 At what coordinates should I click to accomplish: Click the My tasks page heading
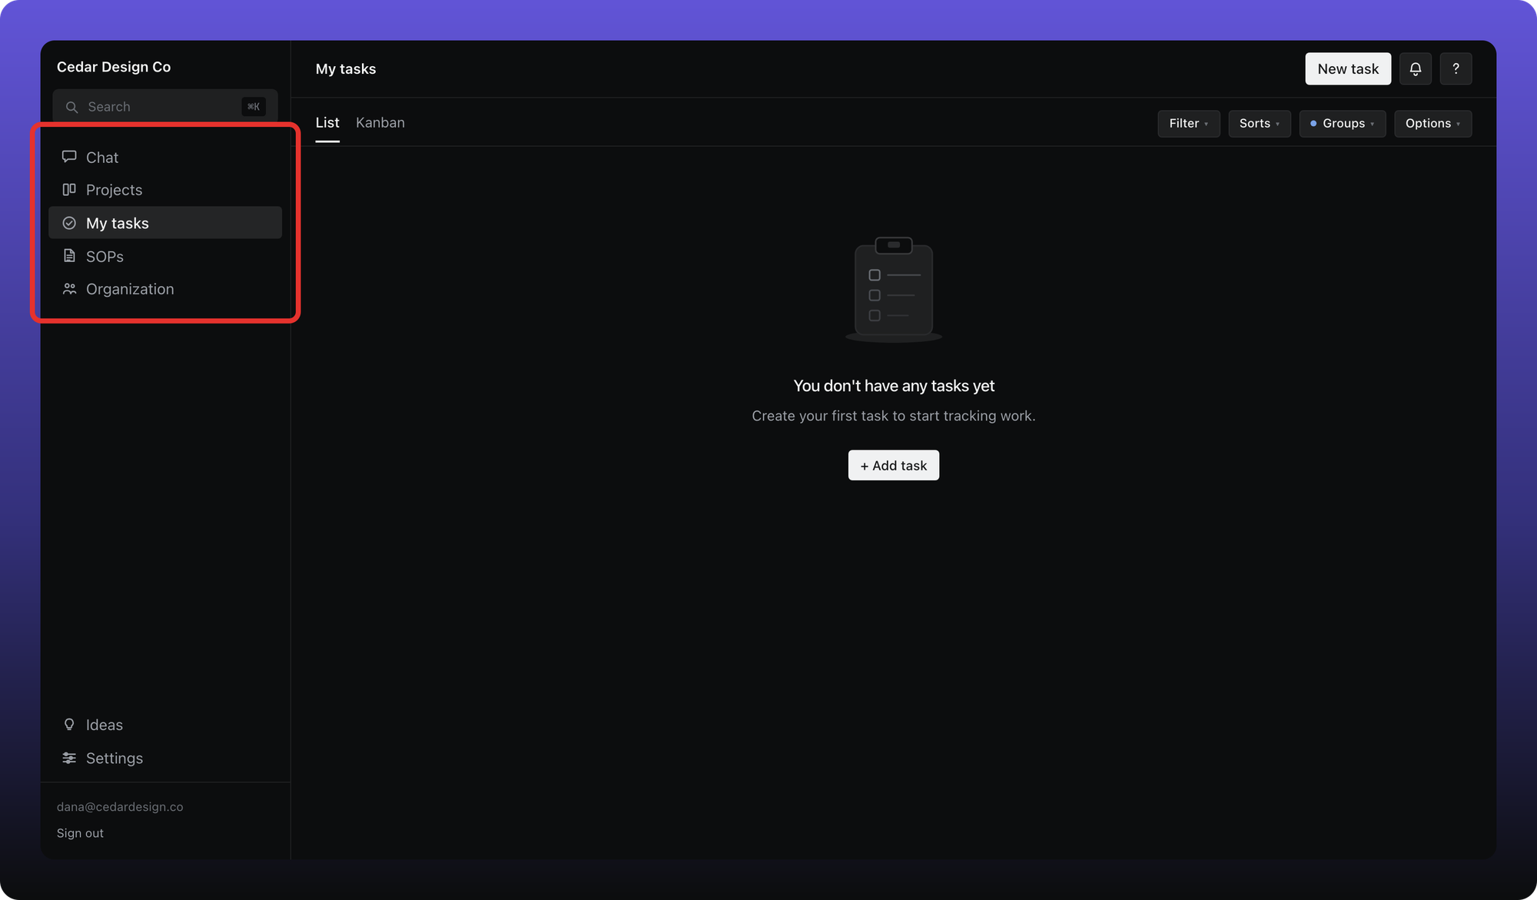click(x=346, y=68)
